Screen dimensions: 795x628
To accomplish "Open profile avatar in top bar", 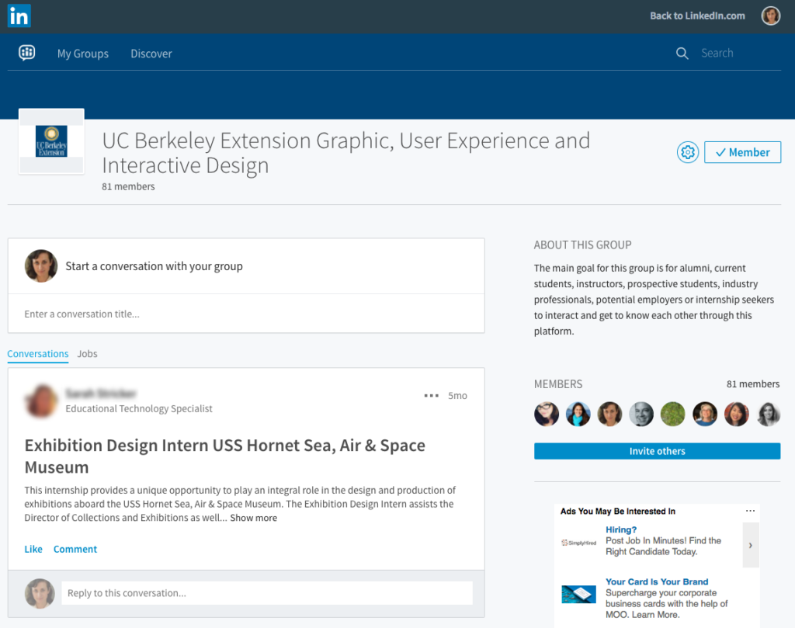I will [x=771, y=16].
